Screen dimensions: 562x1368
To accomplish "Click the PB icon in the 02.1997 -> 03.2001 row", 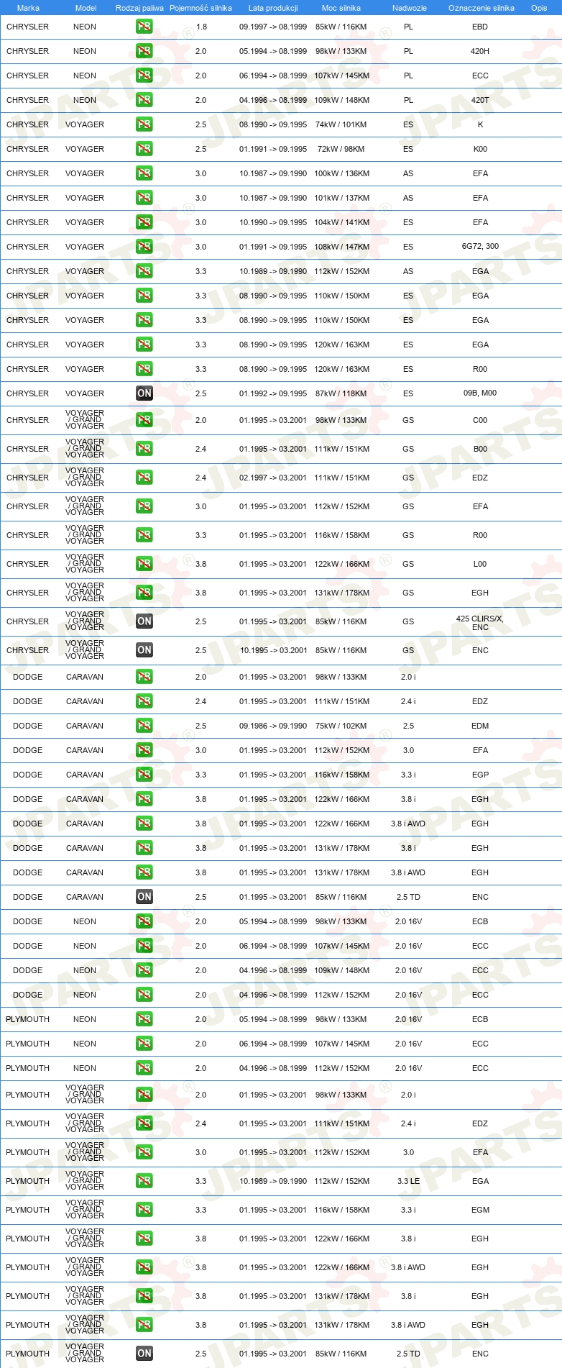I will (x=144, y=478).
